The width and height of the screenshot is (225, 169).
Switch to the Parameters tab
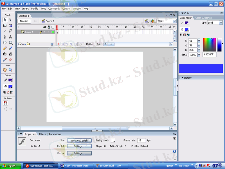(x=55, y=134)
